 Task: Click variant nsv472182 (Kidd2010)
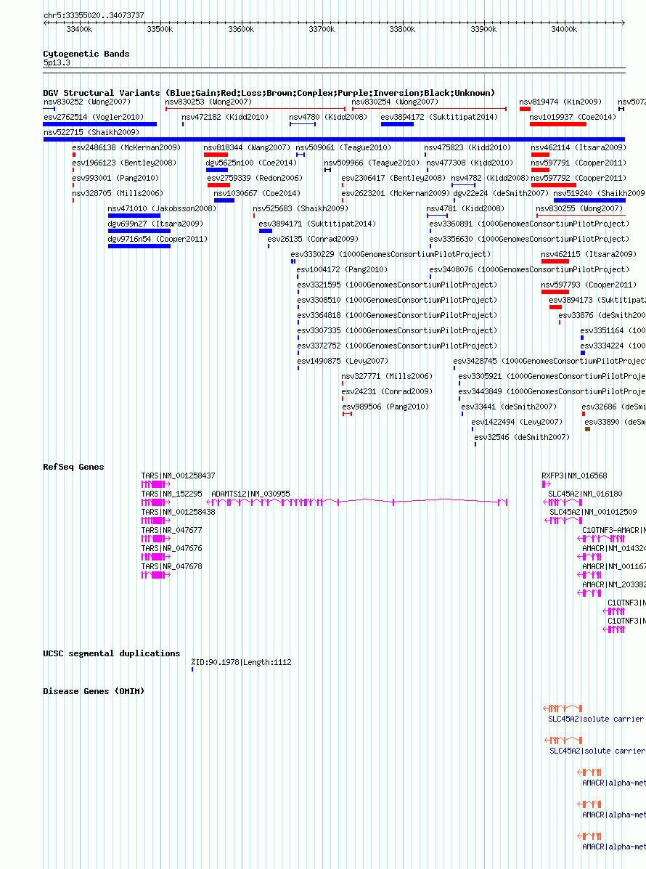(x=225, y=117)
